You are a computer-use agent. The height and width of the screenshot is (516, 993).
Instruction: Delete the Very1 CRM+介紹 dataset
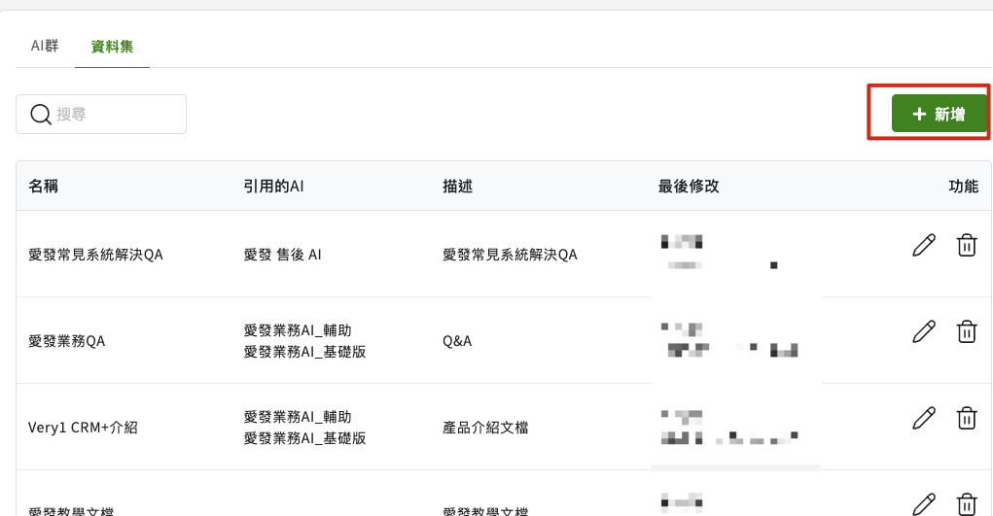[x=967, y=419]
